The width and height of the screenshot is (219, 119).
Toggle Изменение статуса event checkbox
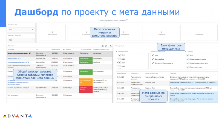coord(187,67)
